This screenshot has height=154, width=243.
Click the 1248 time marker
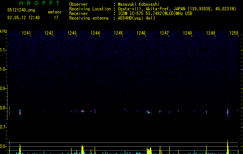187,33
